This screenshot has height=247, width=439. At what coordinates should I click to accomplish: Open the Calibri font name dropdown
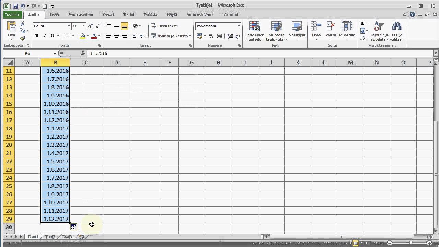point(69,26)
